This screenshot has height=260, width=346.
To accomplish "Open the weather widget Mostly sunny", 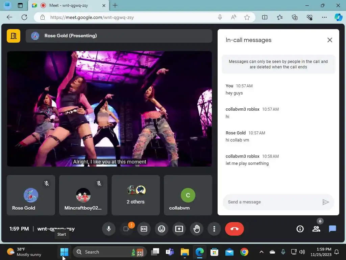I will pos(24,252).
